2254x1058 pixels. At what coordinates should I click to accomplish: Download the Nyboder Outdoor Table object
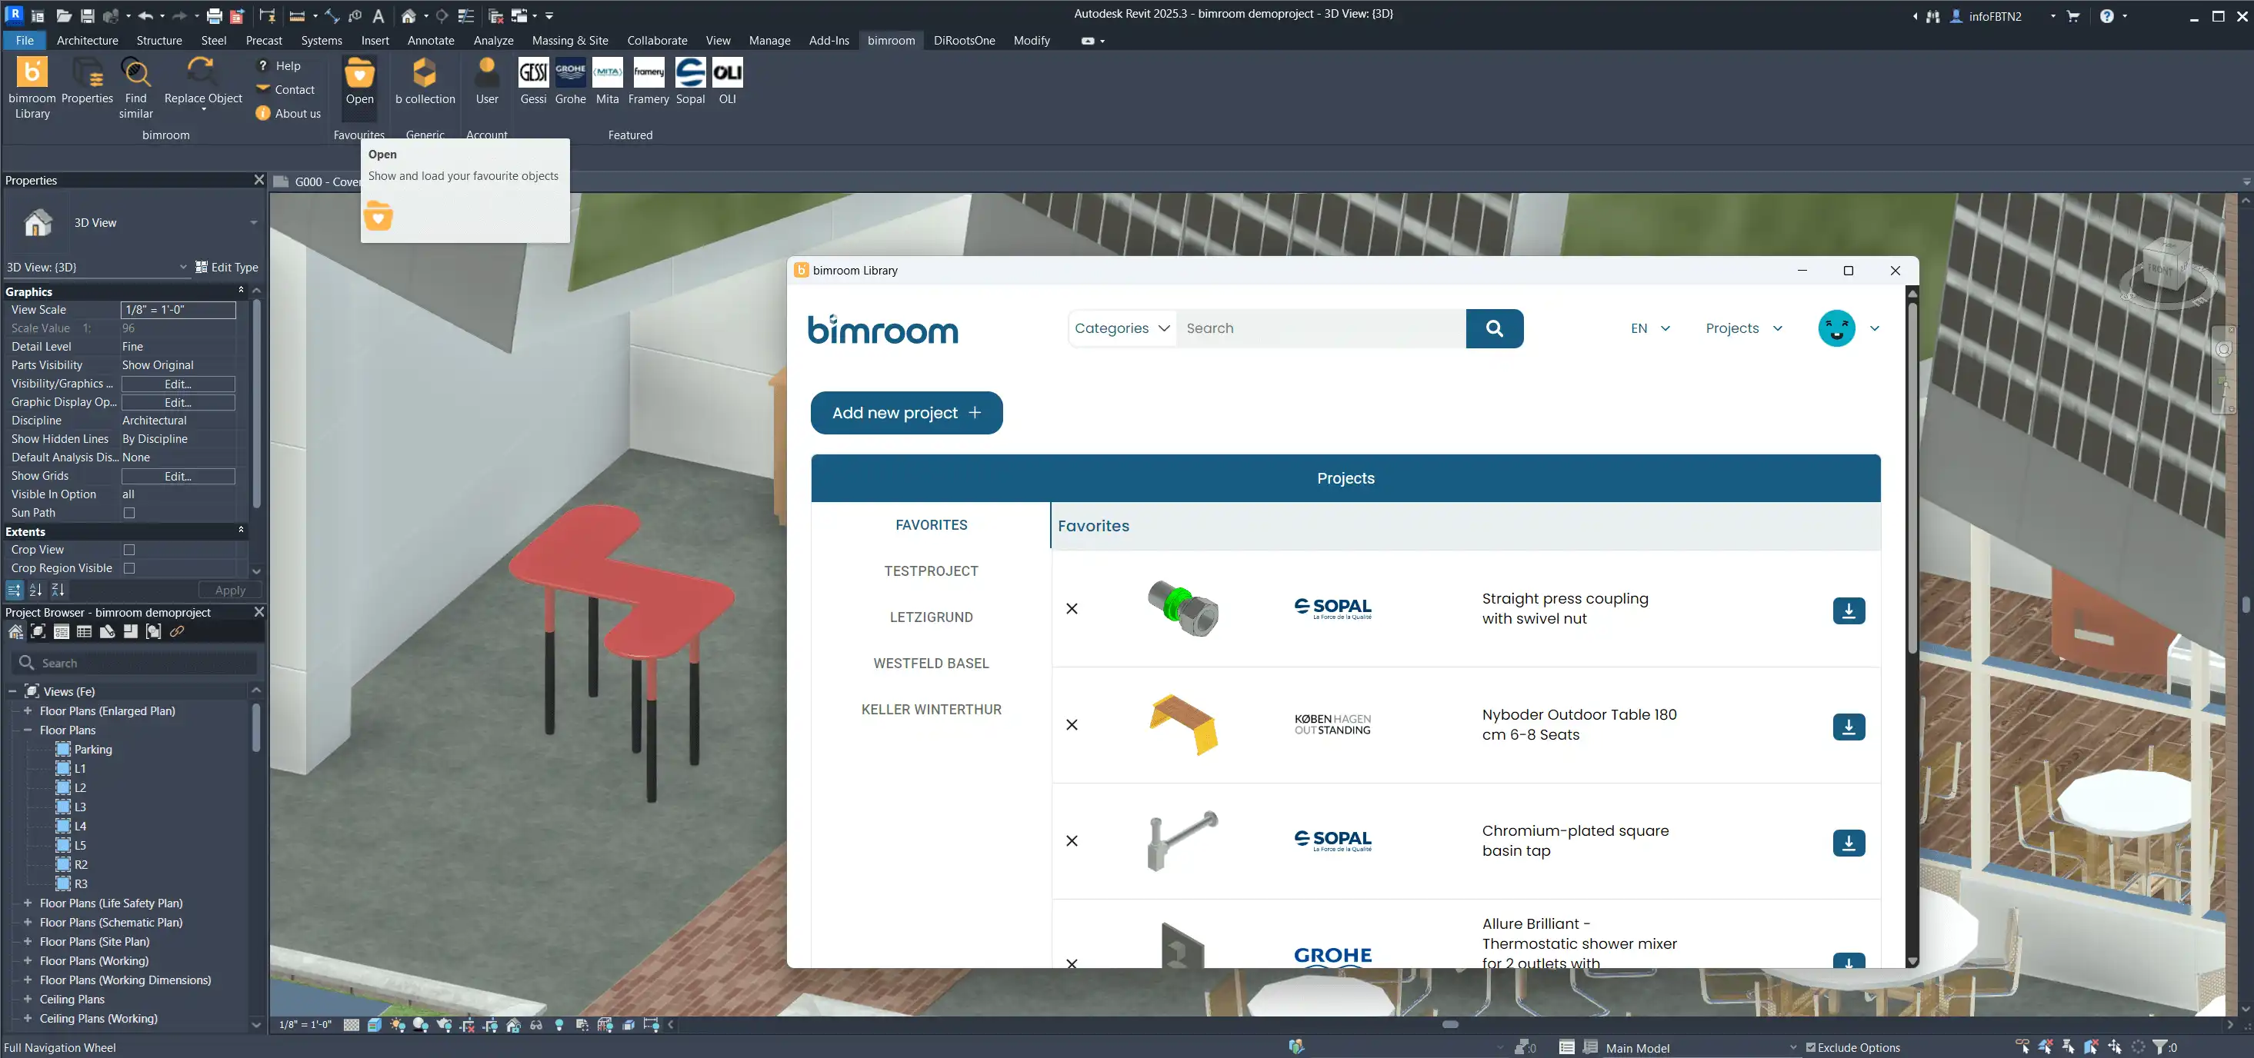pos(1848,727)
